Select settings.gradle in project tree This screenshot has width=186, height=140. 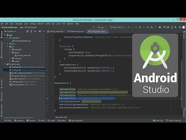[x=23, y=82]
